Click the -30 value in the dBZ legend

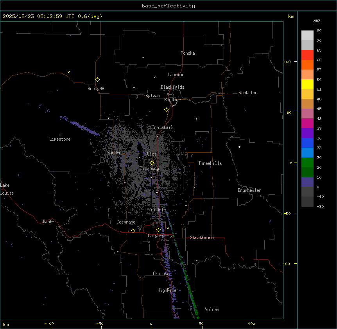coord(320,206)
